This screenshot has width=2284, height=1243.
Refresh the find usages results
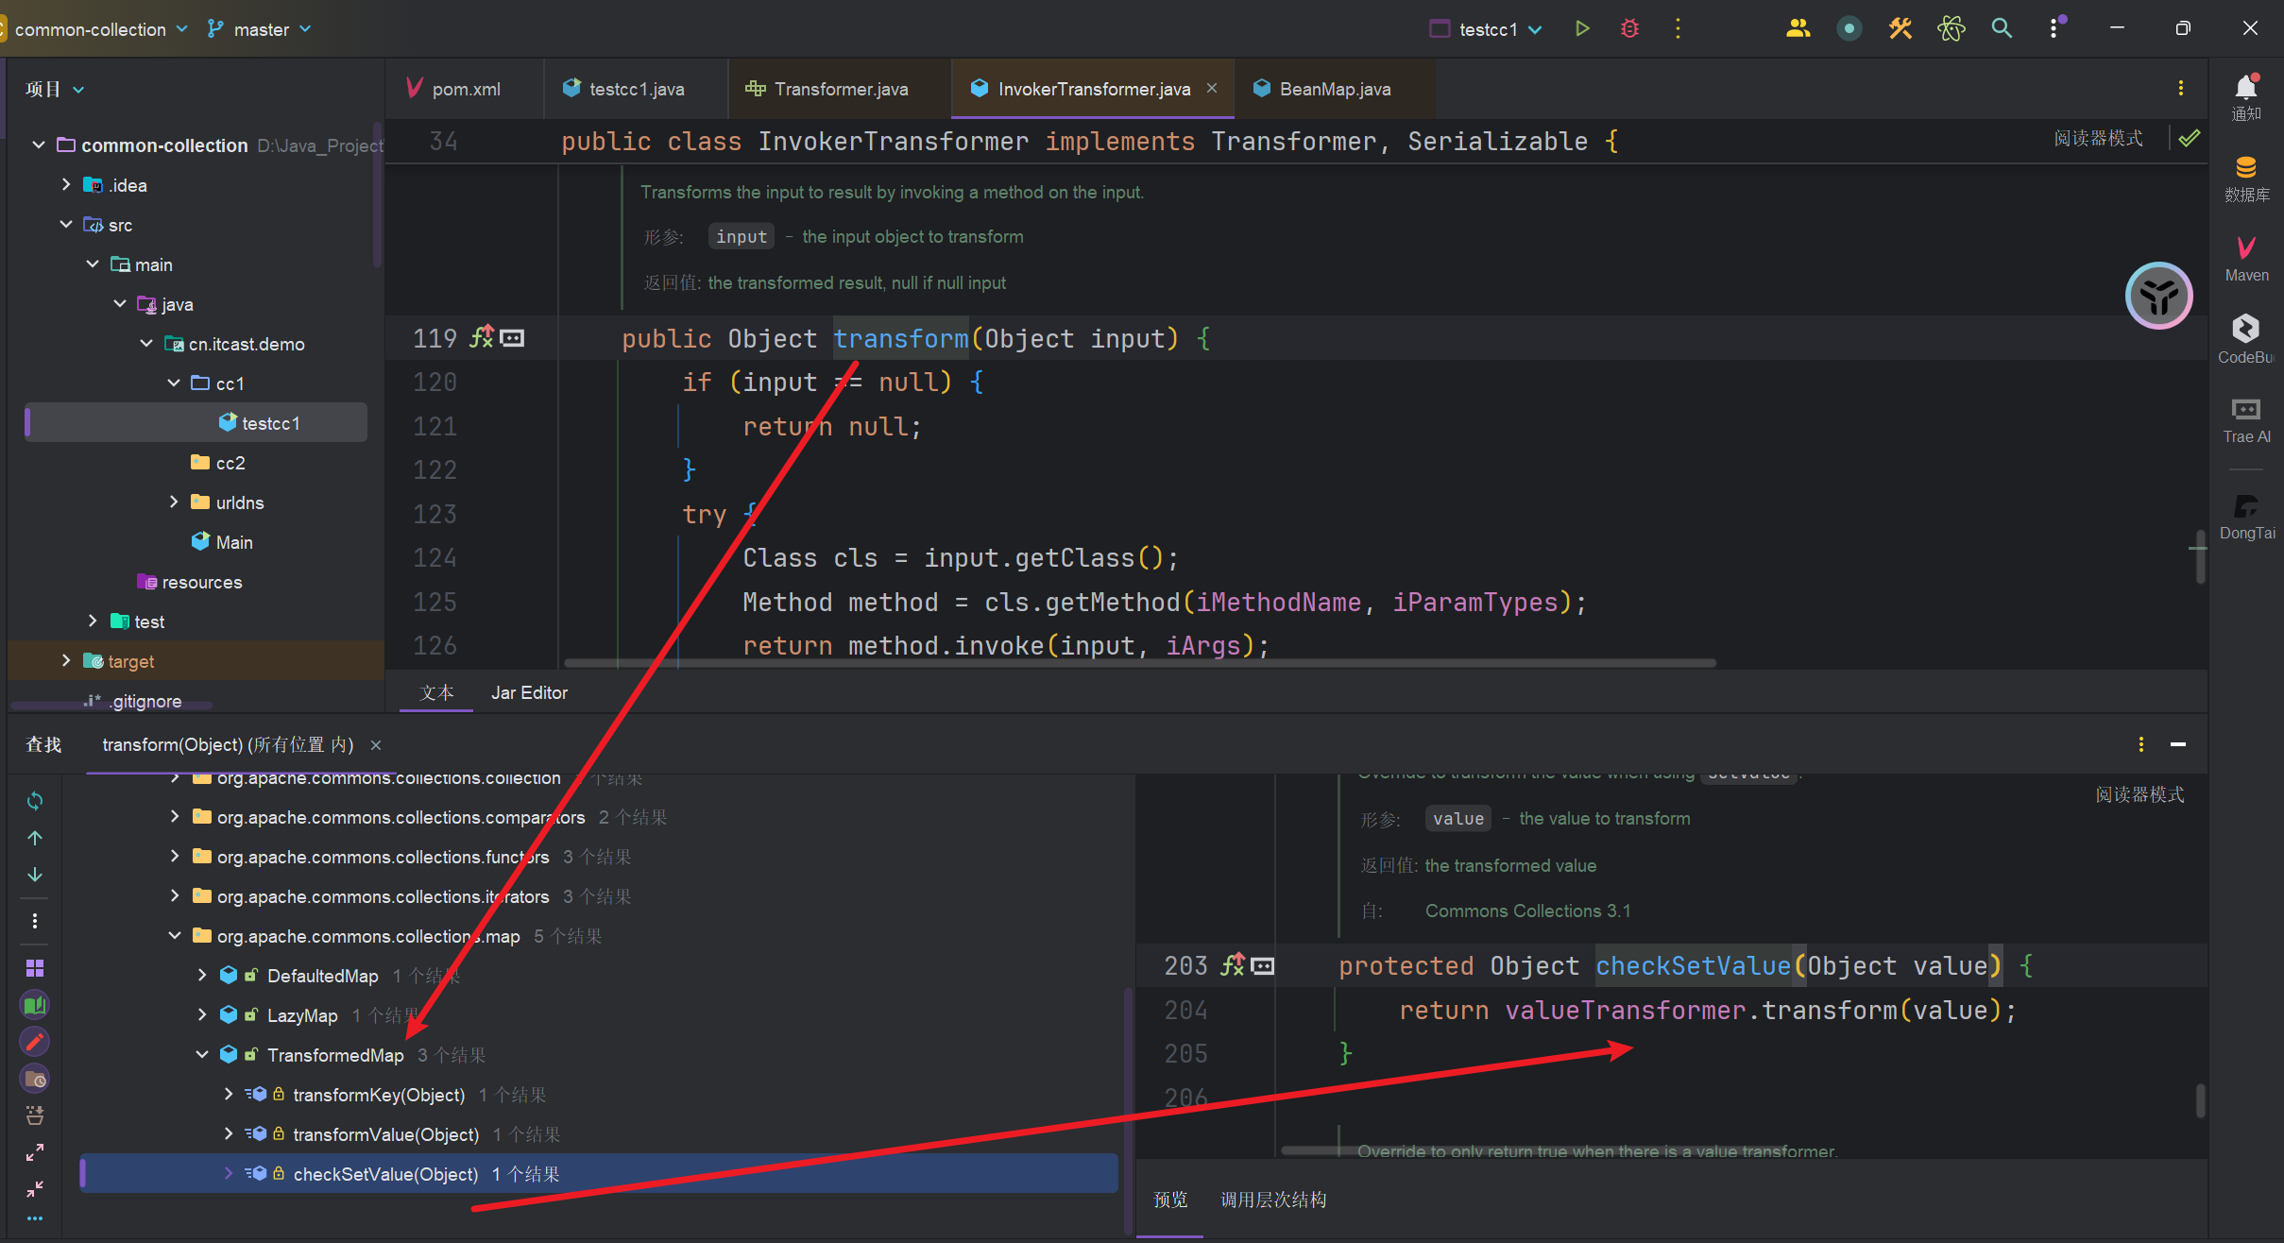click(x=35, y=801)
